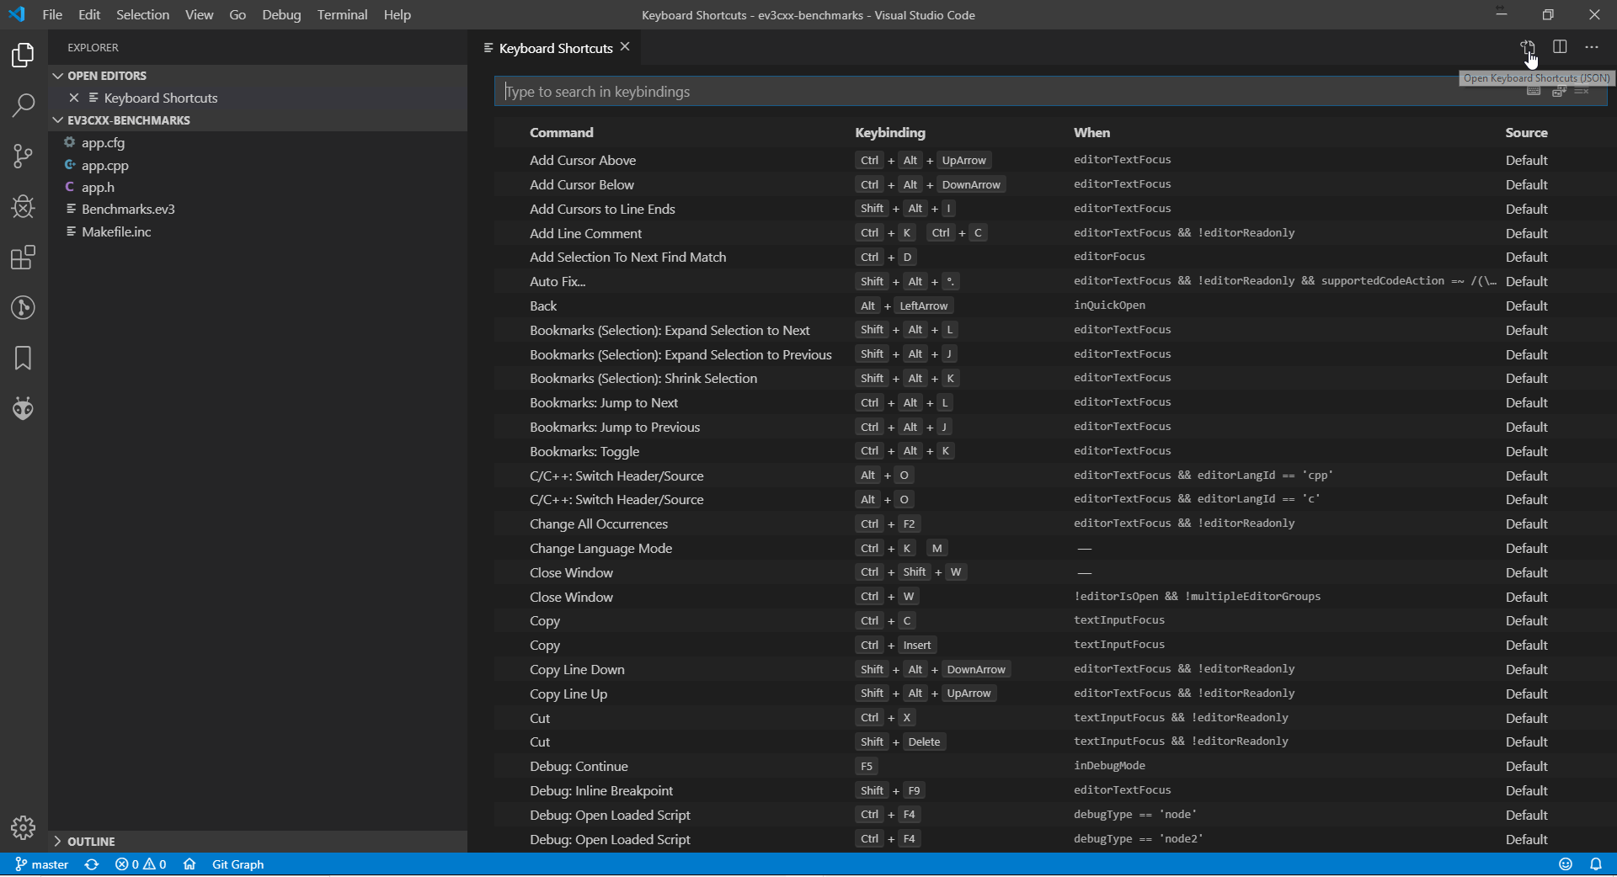Click Git Graph in the status bar

coord(237,864)
